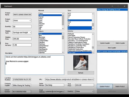The width and height of the screenshot is (129, 97).
Task: Select size 43.5 in the Sizes list
Action: pyautogui.click(x=80, y=22)
